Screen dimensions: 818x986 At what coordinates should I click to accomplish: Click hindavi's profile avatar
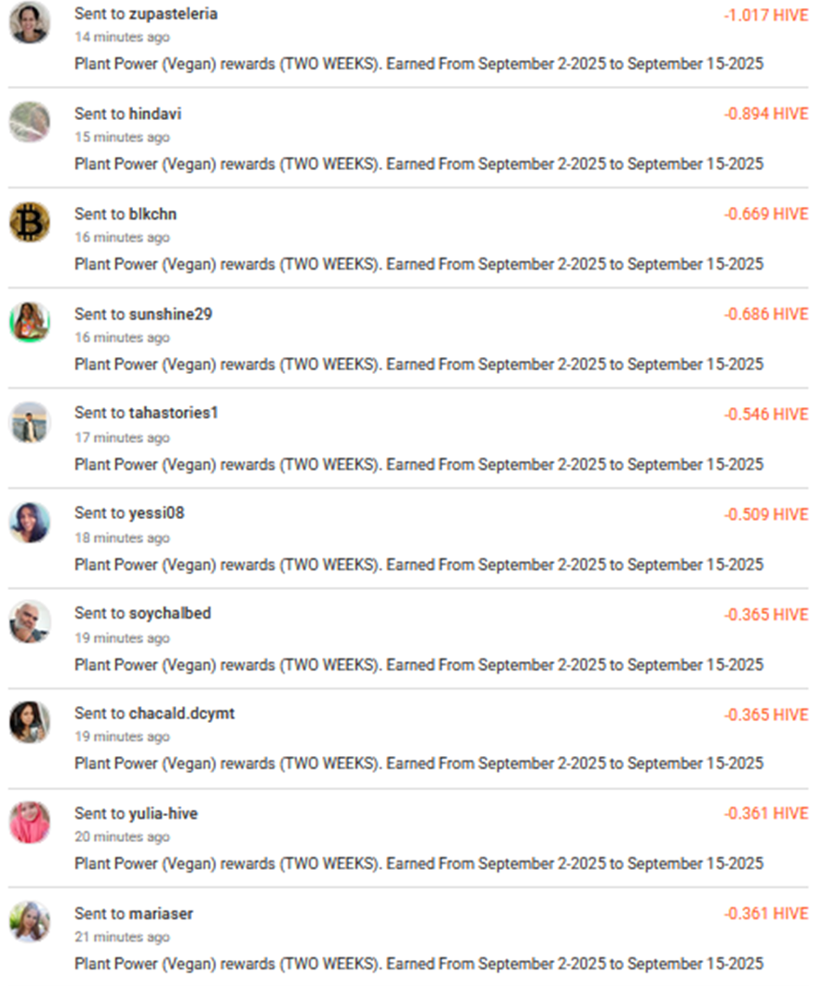(x=30, y=122)
